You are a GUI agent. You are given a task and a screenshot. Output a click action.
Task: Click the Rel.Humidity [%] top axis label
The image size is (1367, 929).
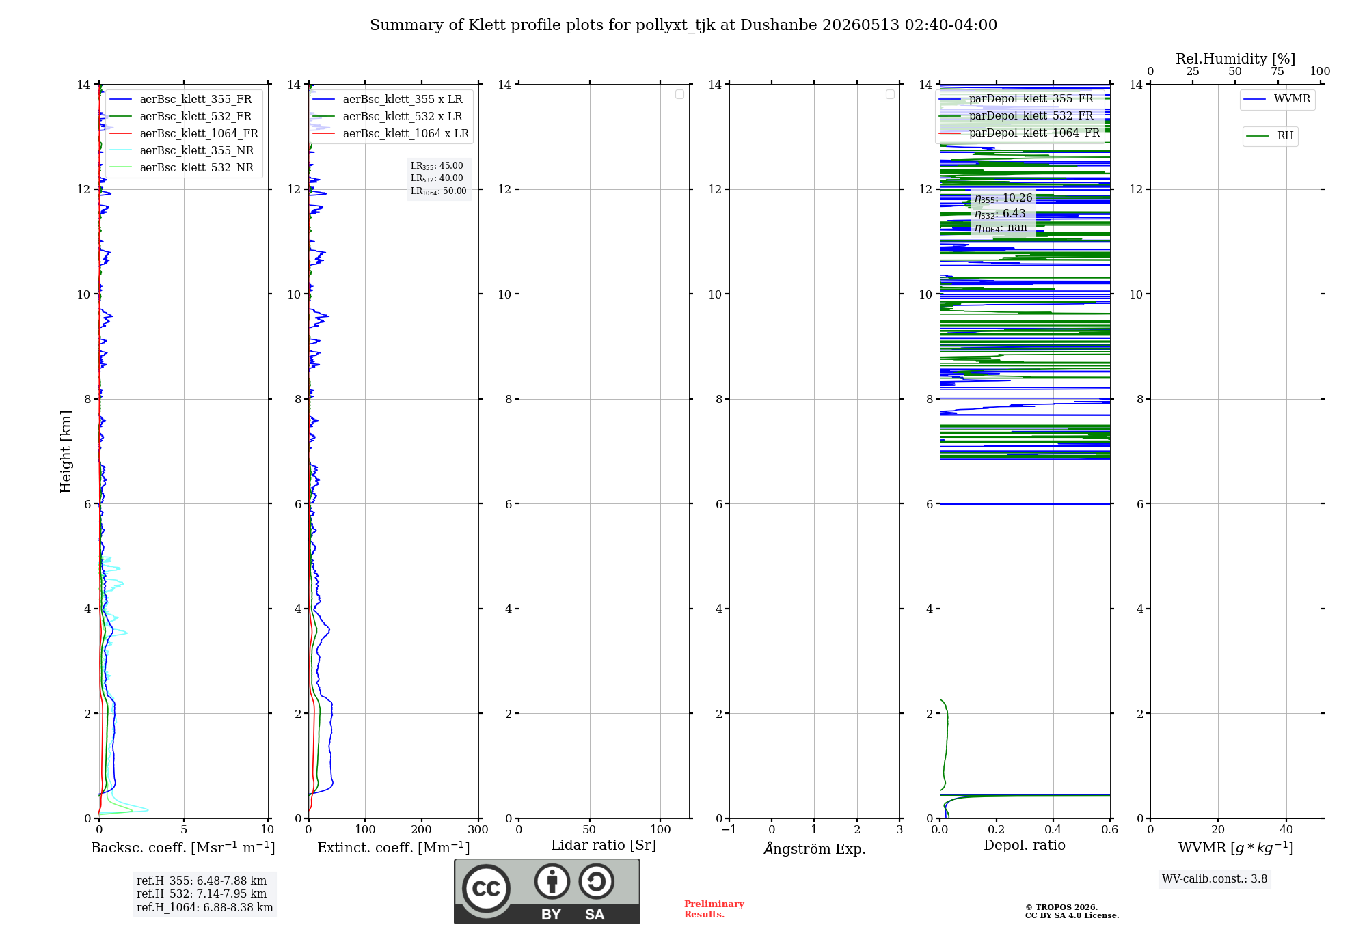click(1236, 59)
